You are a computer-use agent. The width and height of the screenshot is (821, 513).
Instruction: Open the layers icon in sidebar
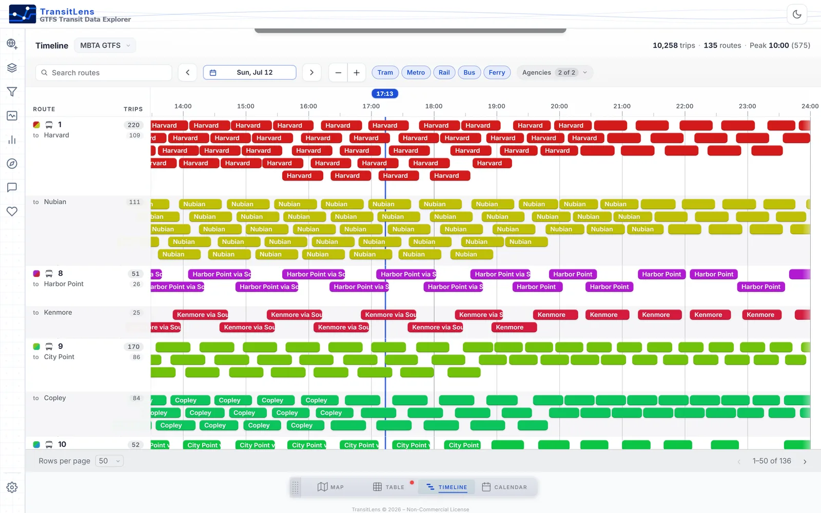[x=12, y=68]
